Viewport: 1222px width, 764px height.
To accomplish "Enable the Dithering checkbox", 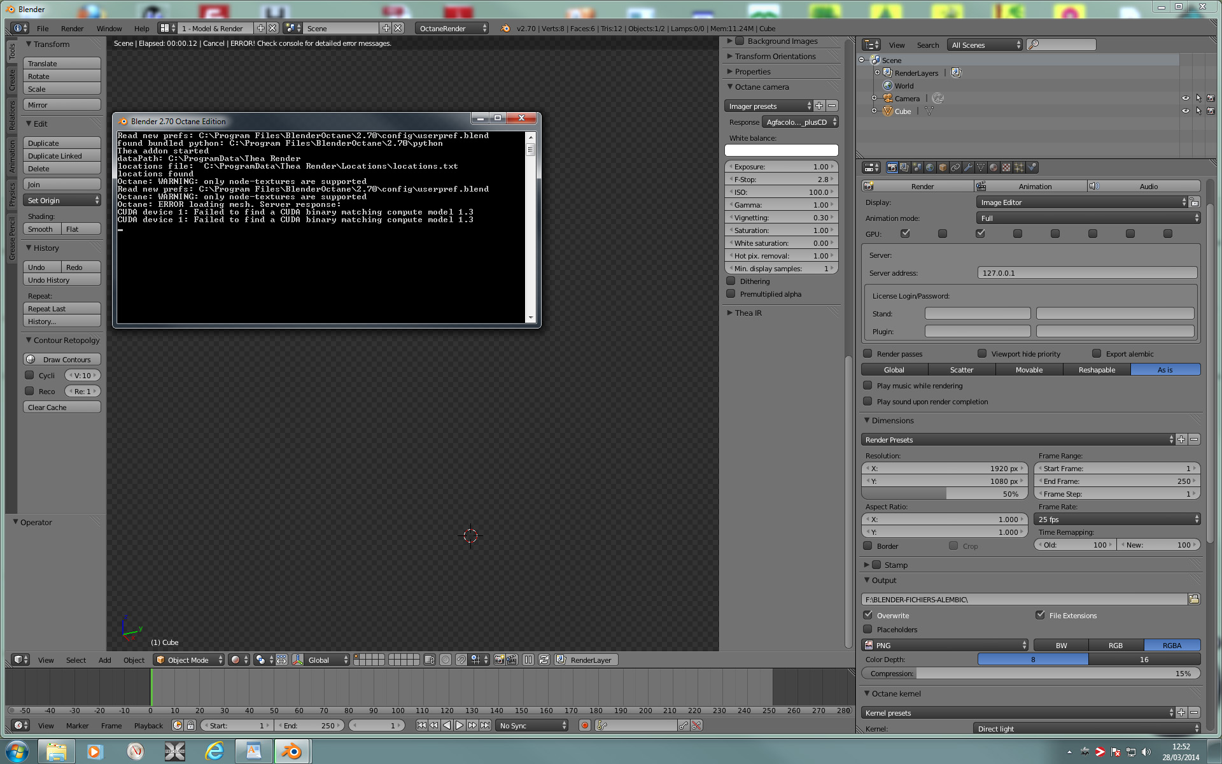I will tap(731, 281).
